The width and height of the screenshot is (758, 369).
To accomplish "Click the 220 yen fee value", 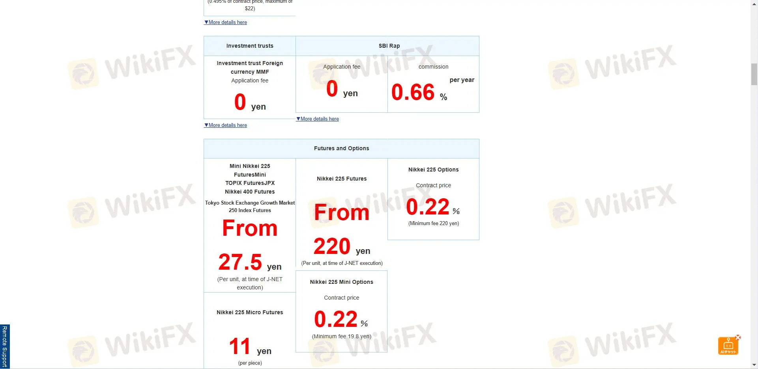I will click(342, 247).
